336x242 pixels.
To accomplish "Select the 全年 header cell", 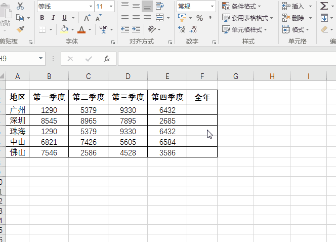I will pos(202,97).
